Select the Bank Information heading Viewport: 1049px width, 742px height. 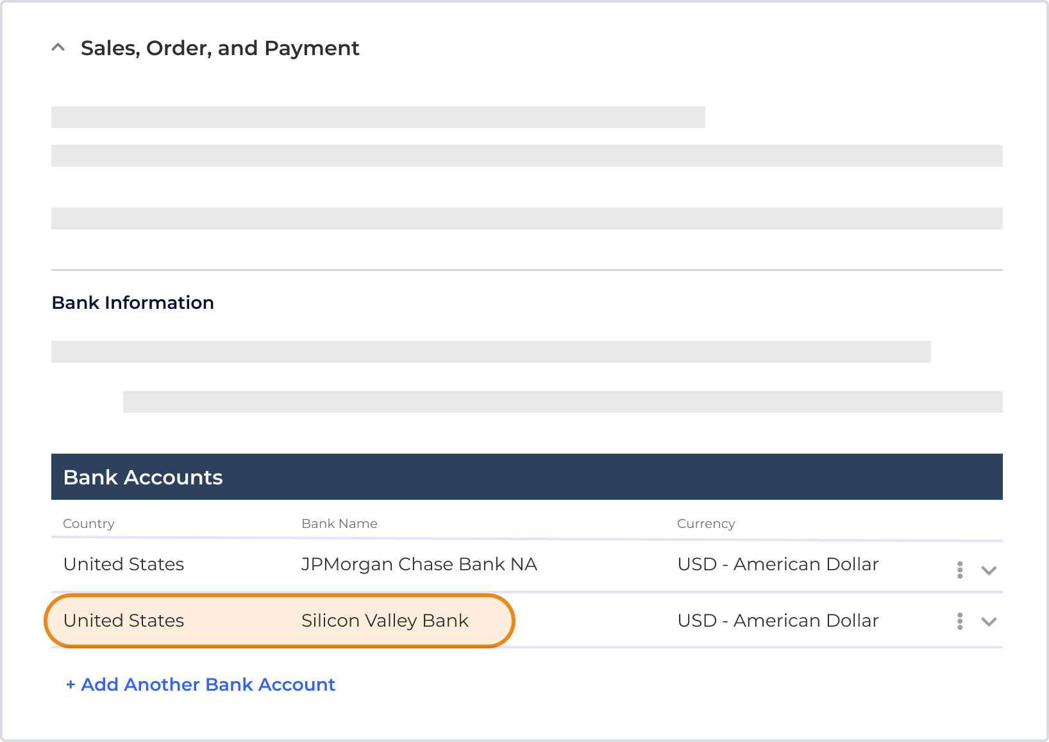coord(133,302)
